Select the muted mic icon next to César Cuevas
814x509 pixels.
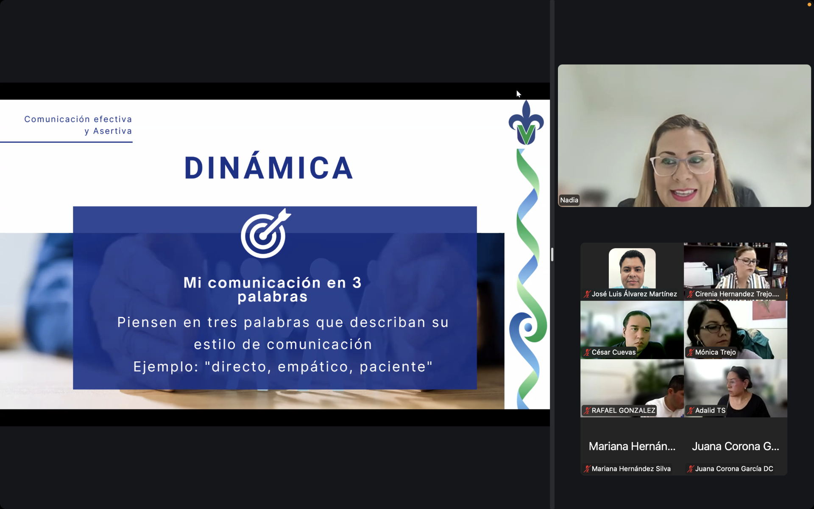click(x=586, y=352)
